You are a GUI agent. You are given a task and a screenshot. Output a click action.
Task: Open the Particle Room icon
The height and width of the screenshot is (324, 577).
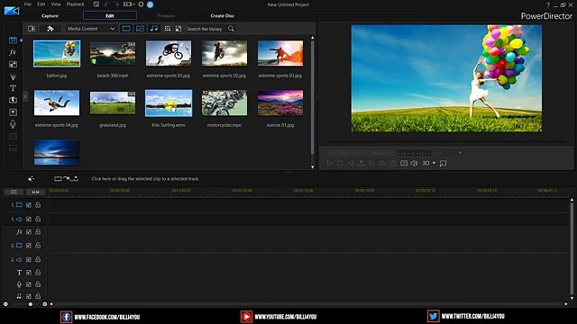(x=13, y=76)
